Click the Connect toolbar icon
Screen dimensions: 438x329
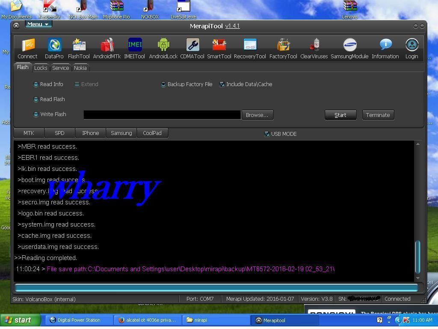click(x=28, y=49)
